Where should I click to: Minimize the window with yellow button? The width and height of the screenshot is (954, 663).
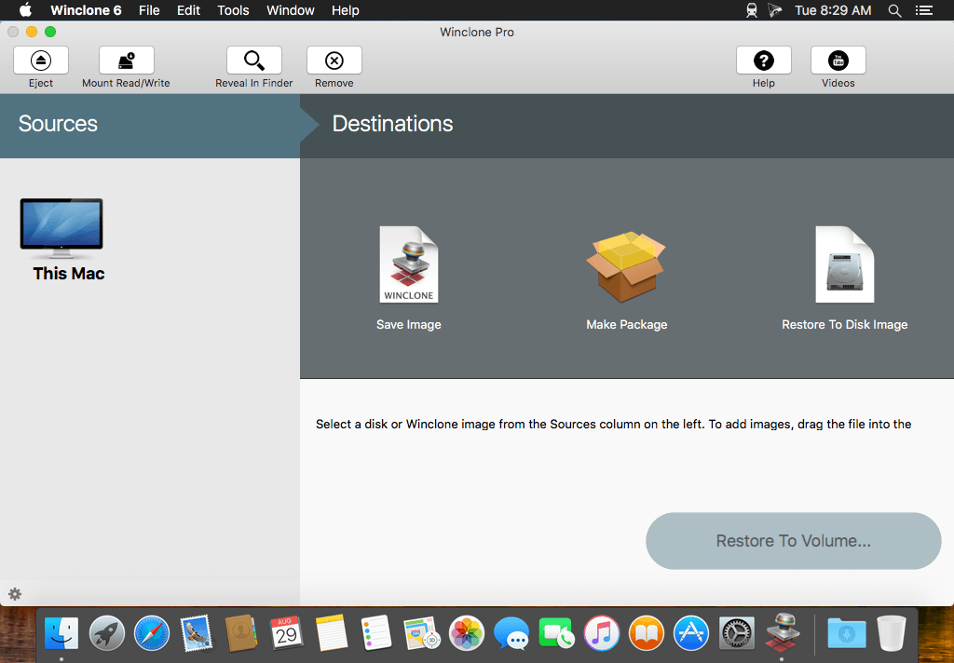[x=32, y=32]
